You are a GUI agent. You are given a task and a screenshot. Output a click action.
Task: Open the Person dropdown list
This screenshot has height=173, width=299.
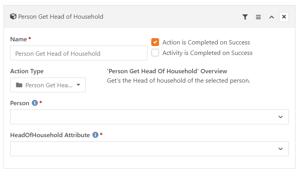(x=149, y=117)
